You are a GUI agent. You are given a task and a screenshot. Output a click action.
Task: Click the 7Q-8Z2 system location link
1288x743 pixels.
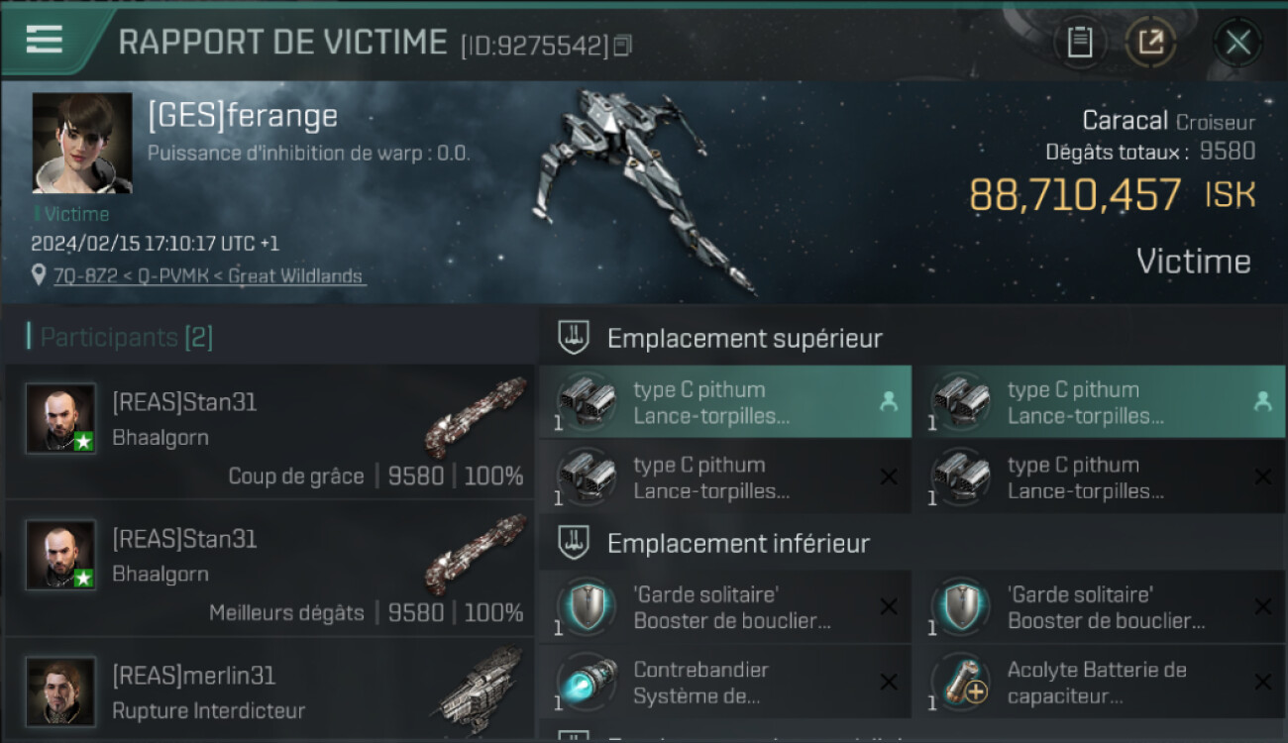click(x=210, y=275)
